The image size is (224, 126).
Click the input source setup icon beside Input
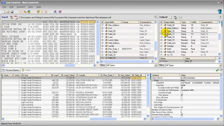coord(12,17)
